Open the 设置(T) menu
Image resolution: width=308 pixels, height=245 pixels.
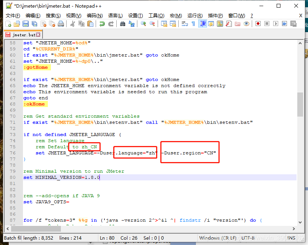click(x=135, y=16)
